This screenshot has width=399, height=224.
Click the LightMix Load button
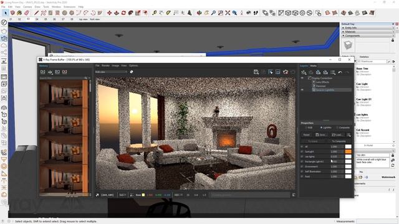[x=337, y=135]
